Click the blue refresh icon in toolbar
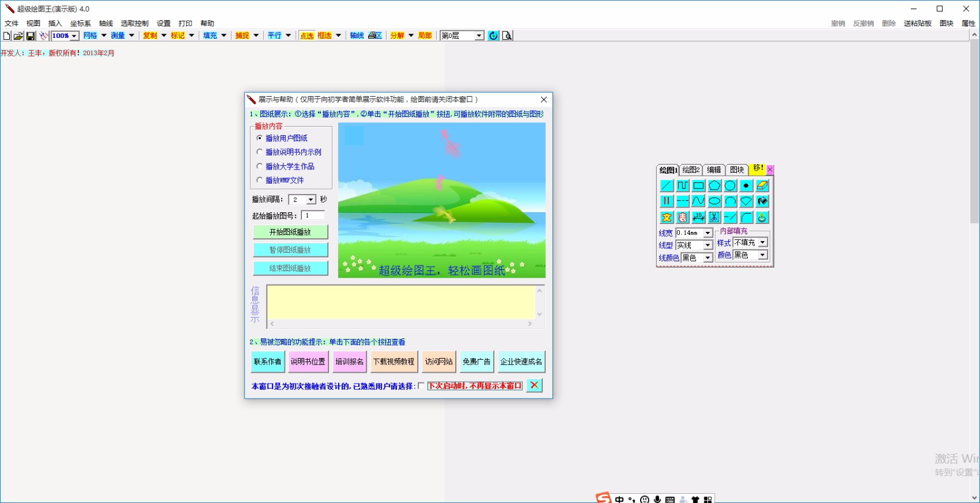This screenshot has height=503, width=980. click(x=493, y=36)
